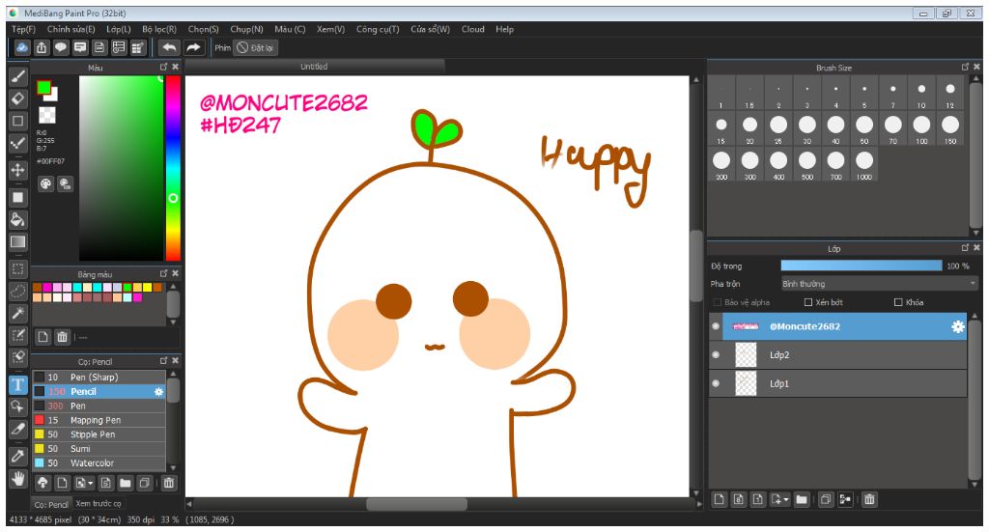Open the Cloud menu
Viewport: 989px width, 532px height.
pyautogui.click(x=473, y=29)
